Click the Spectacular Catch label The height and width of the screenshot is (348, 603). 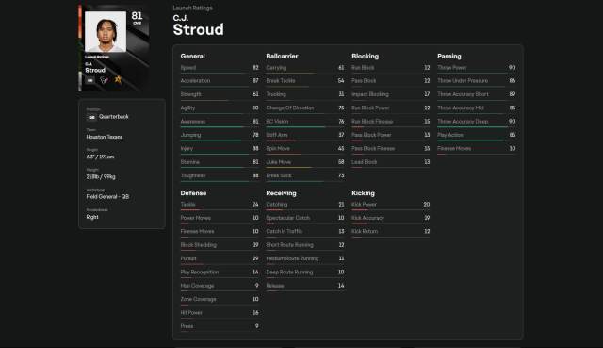point(287,218)
